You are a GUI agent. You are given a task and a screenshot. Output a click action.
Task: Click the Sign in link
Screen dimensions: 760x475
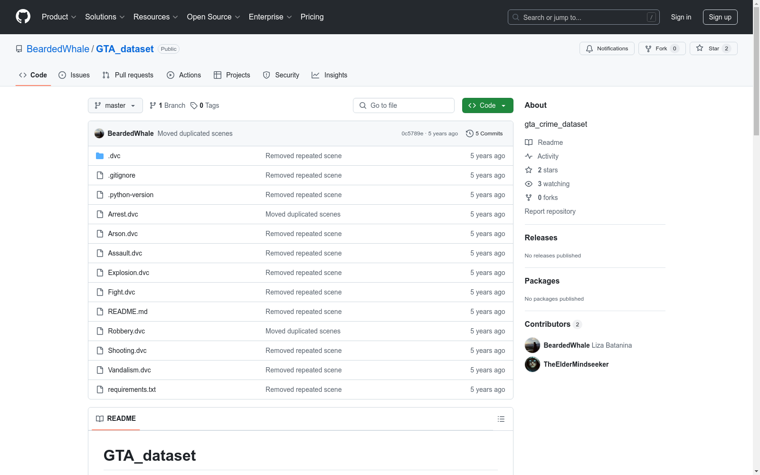(681, 17)
